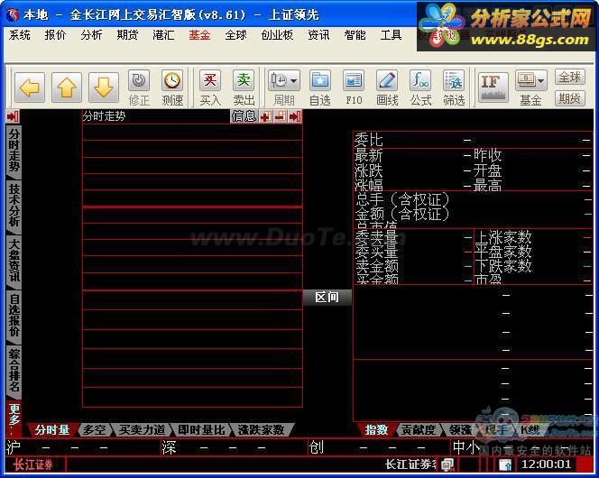Switch to the 即时量比 bottom tab
Screen dimensions: 599x478
pos(202,430)
